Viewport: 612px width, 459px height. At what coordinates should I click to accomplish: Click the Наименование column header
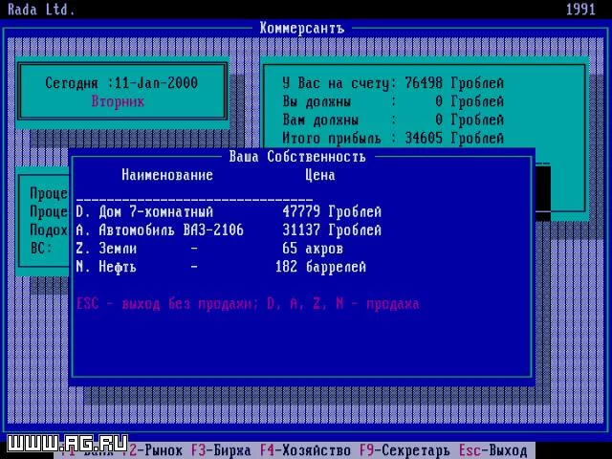click(x=167, y=175)
